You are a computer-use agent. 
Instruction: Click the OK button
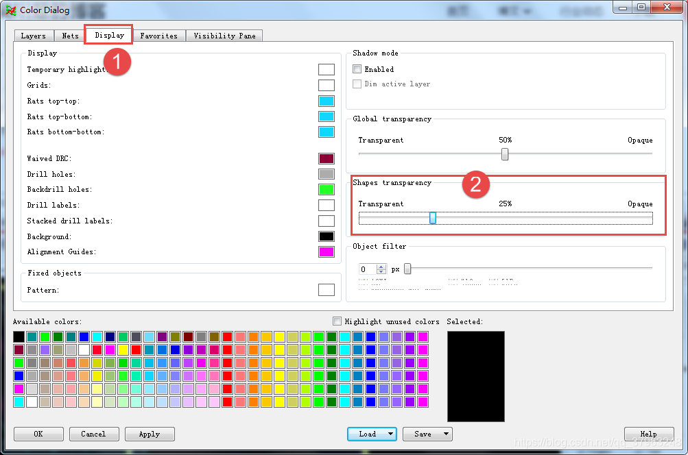38,434
